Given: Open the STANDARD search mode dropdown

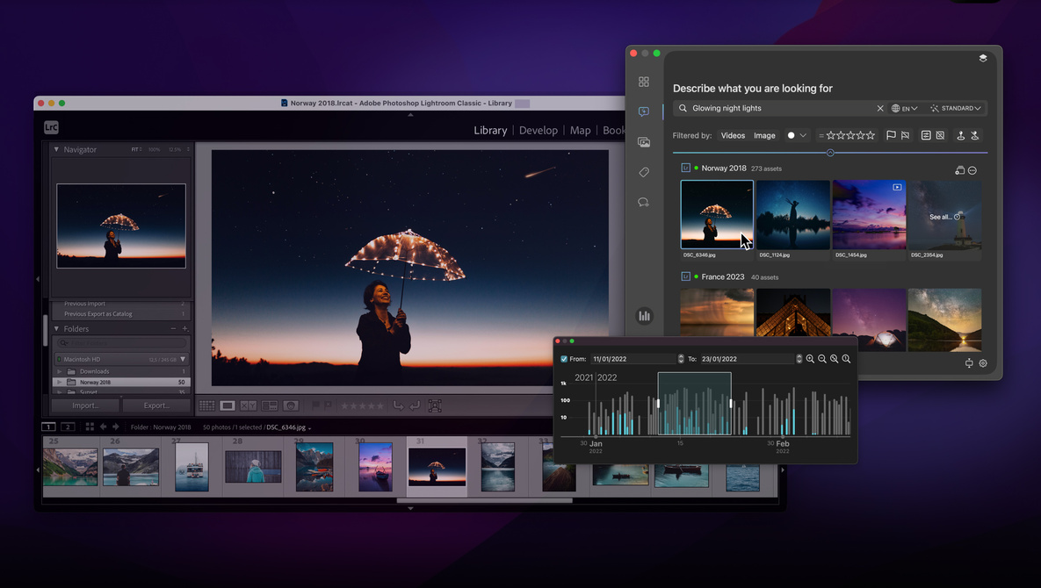Looking at the screenshot, I should (x=956, y=108).
